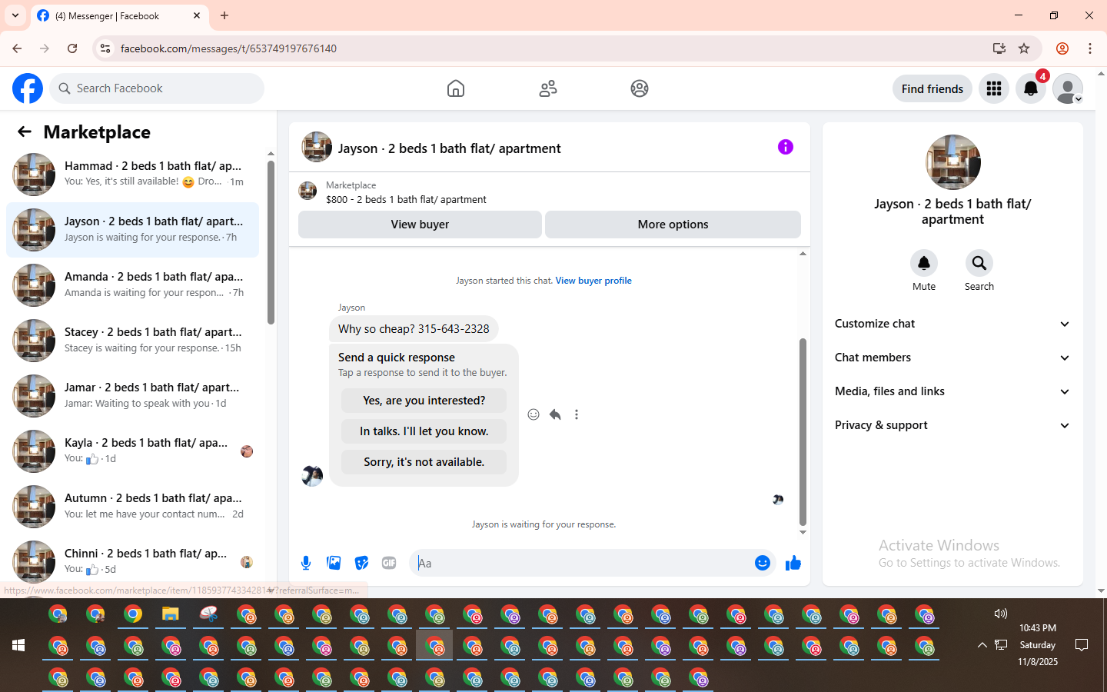The width and height of the screenshot is (1107, 692).
Task: Choose a sticker icon
Action: tap(361, 563)
